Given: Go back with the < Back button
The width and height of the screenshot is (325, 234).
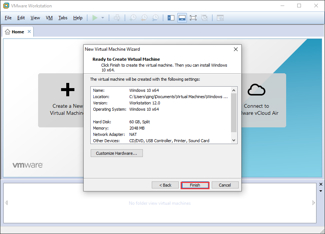Looking at the screenshot, I should coord(165,185).
